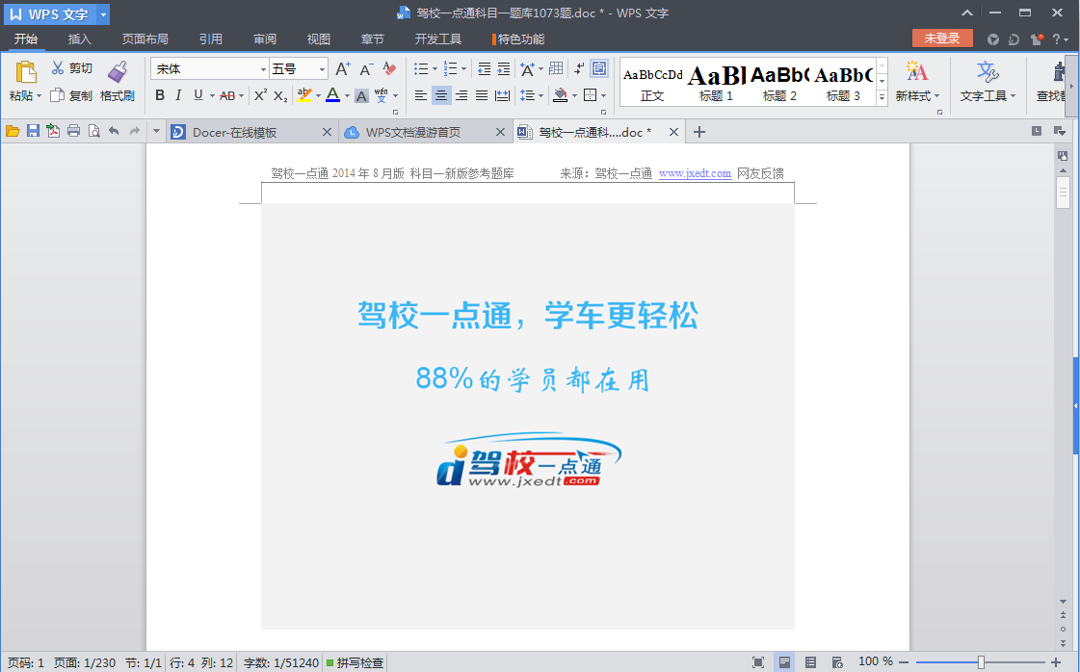Click the skin/shirt icon in title area

1037,39
